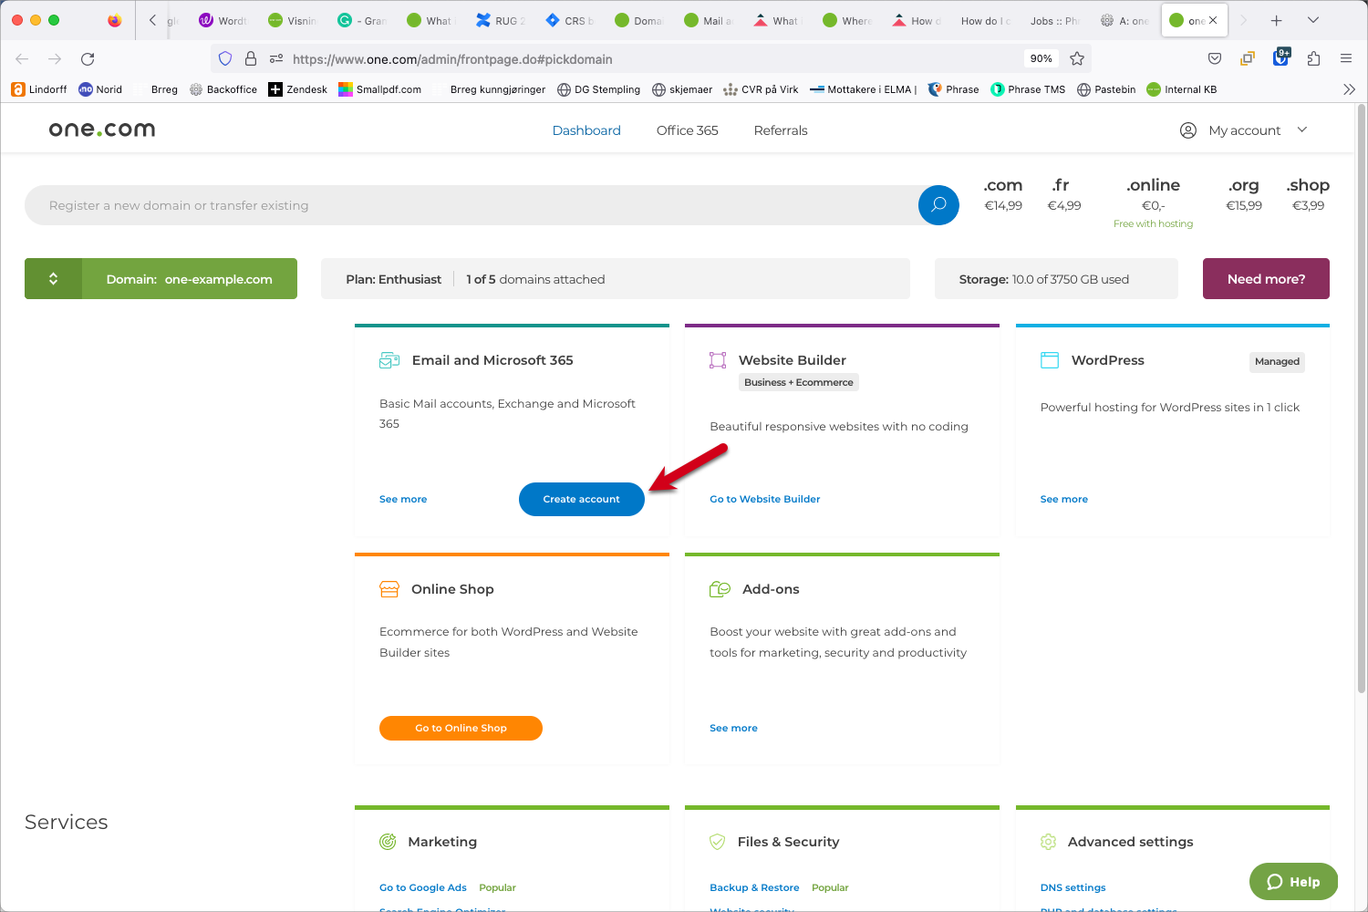The height and width of the screenshot is (912, 1368).
Task: Click the Online Shop storefront icon
Action: tap(389, 589)
